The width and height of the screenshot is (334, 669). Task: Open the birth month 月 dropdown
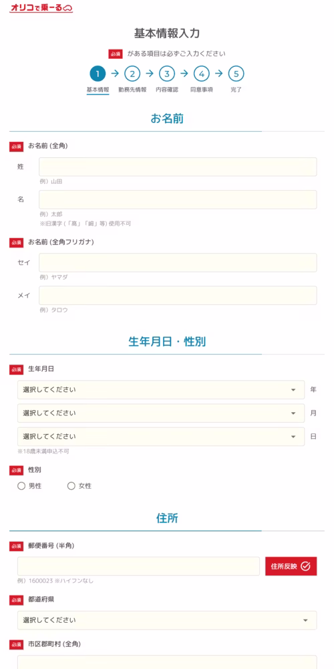point(161,413)
